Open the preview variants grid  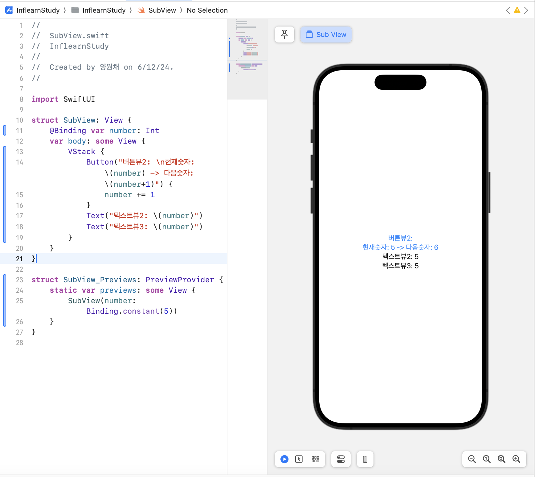[x=315, y=459]
